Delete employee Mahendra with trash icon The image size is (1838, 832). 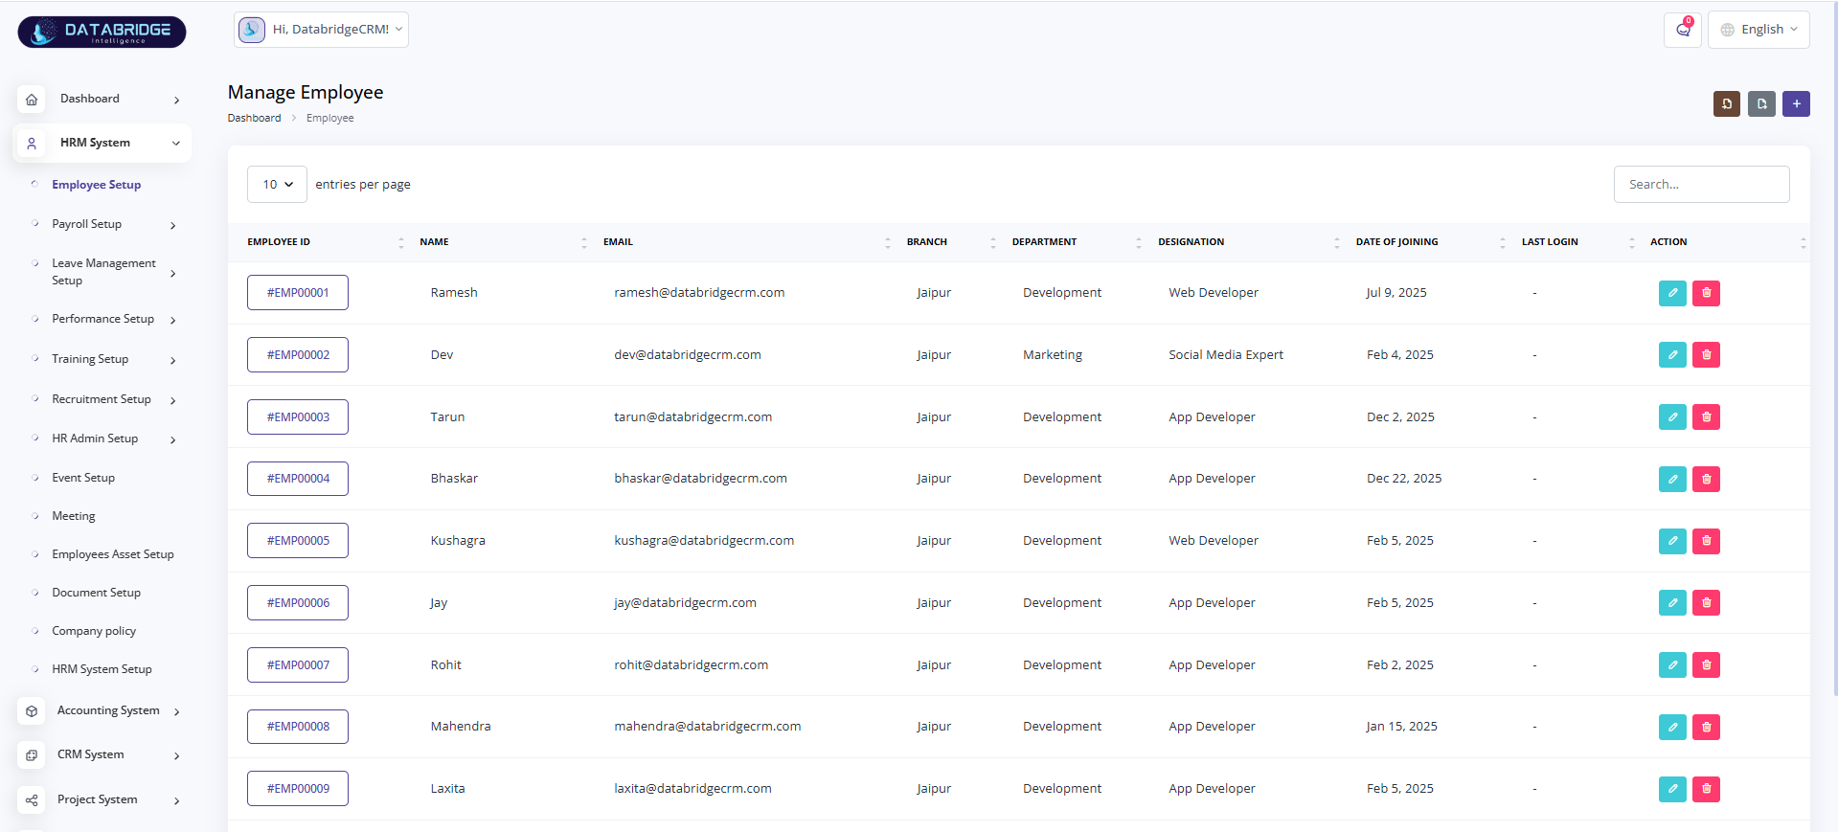[x=1707, y=727]
